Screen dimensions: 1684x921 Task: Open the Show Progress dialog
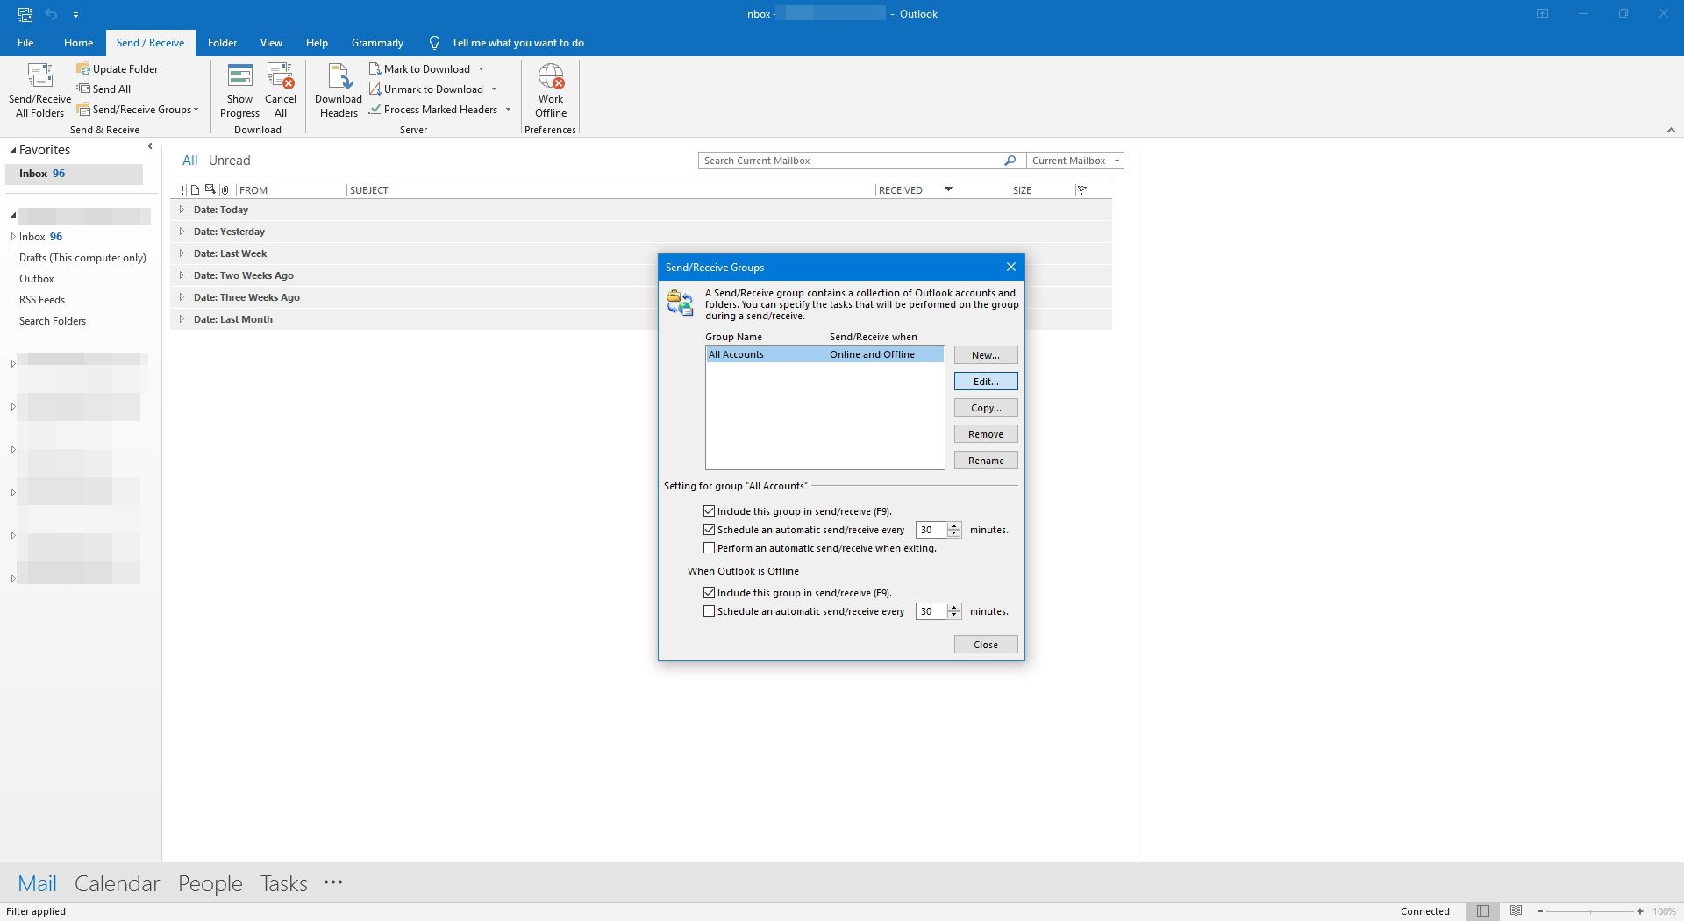[239, 90]
